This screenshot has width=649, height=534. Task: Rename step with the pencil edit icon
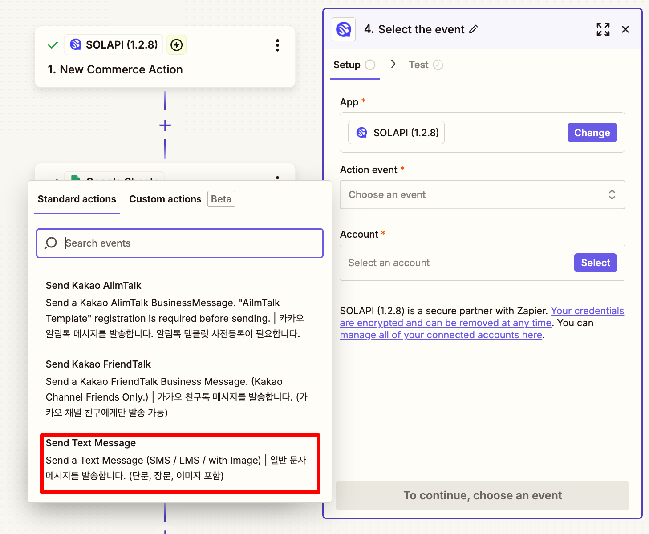tap(474, 29)
